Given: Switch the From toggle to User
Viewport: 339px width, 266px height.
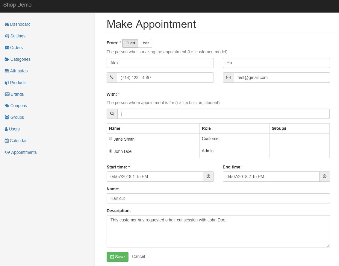Looking at the screenshot, I should pos(145,43).
